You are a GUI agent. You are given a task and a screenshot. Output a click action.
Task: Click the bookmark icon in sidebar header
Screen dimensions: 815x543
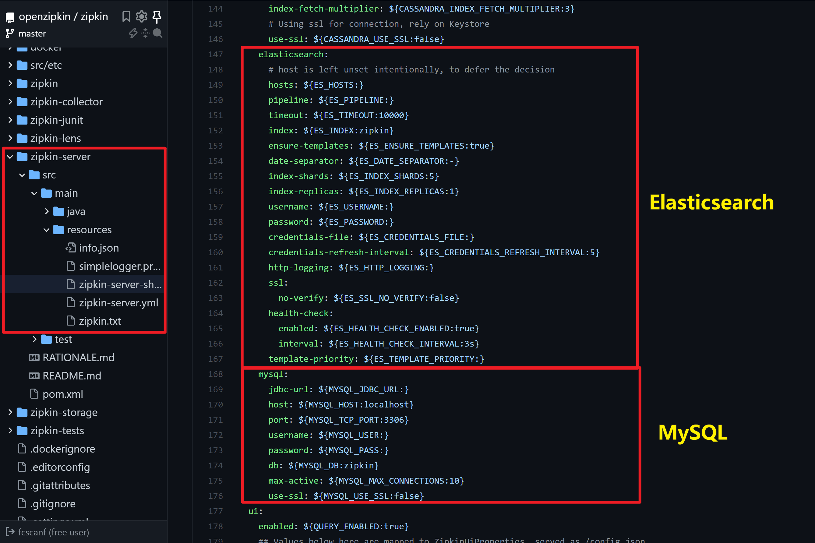tap(126, 16)
